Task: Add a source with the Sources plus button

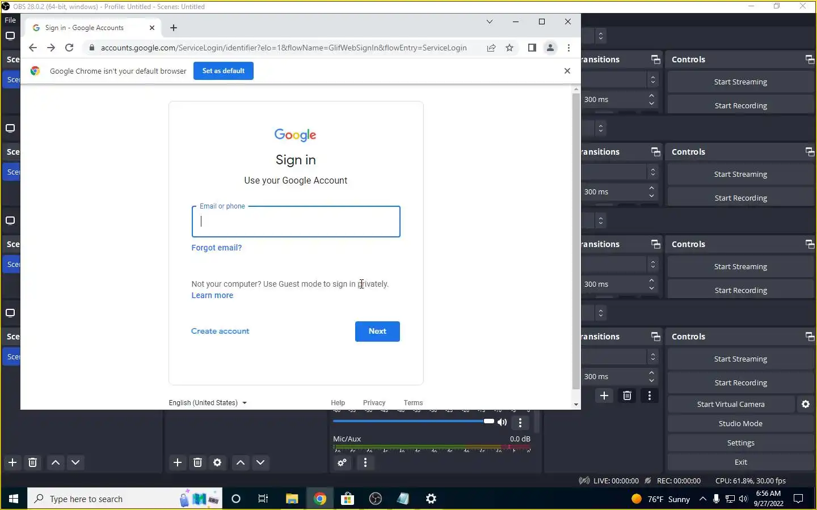Action: click(178, 462)
